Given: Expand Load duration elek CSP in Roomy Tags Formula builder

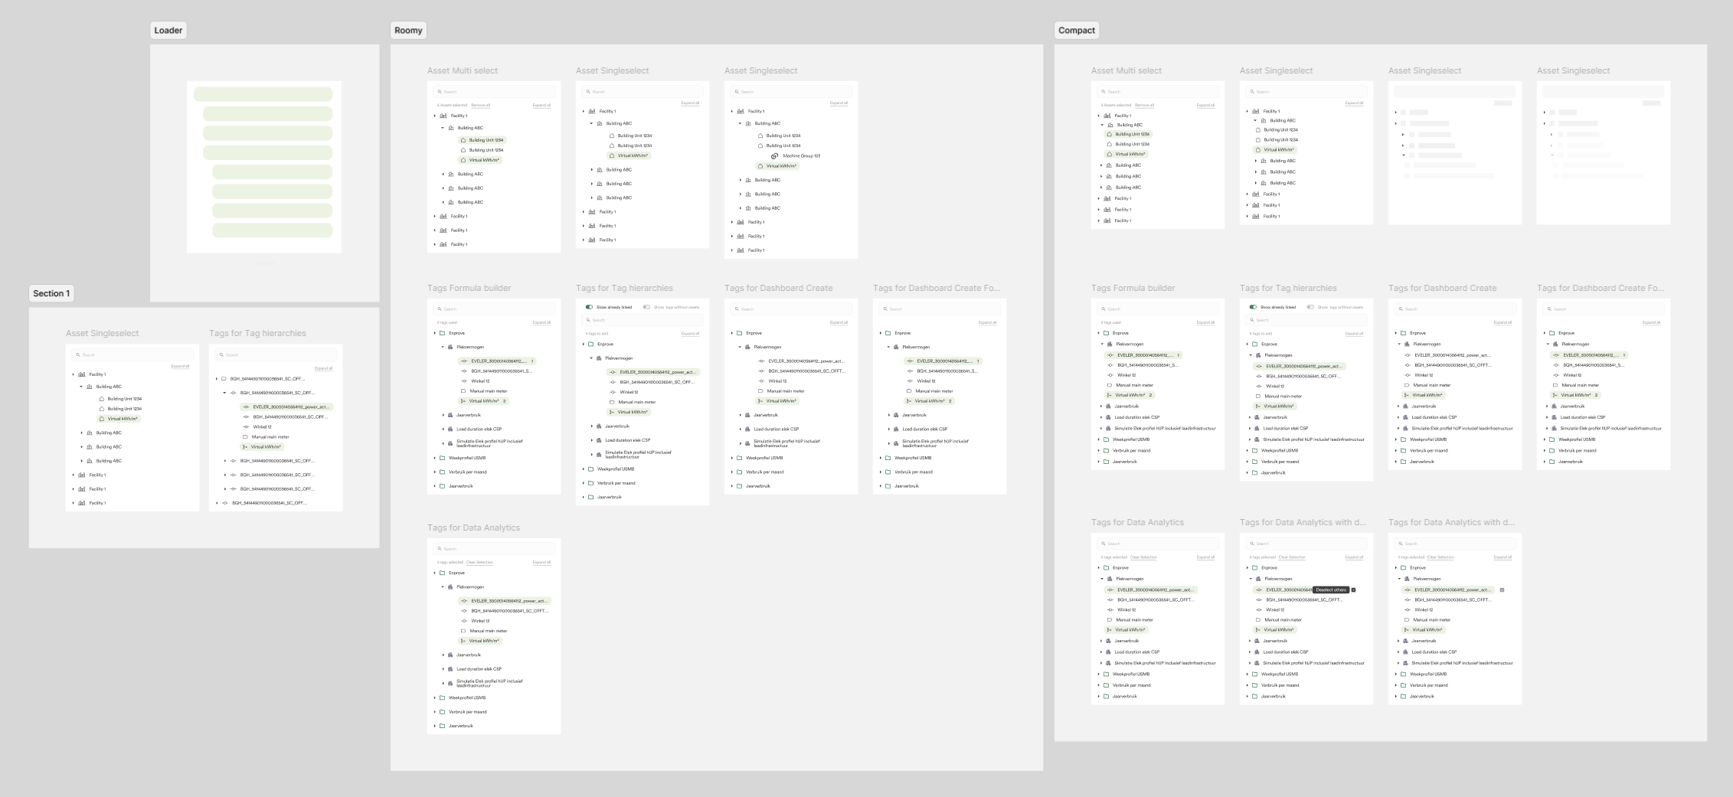Looking at the screenshot, I should point(443,430).
